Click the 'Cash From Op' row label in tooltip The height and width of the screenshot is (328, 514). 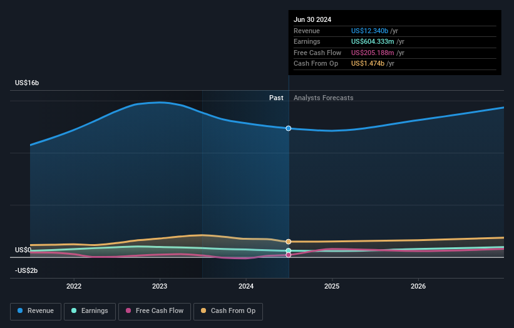[x=316, y=64]
